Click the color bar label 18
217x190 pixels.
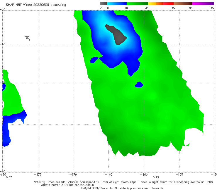[126, 8]
